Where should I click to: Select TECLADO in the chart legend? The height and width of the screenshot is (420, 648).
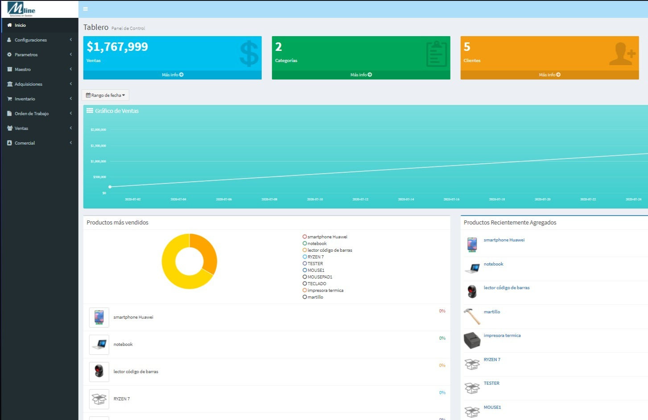(316, 283)
